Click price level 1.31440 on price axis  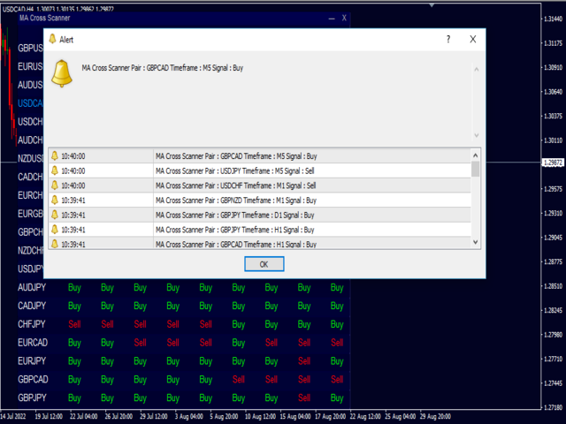(x=553, y=19)
